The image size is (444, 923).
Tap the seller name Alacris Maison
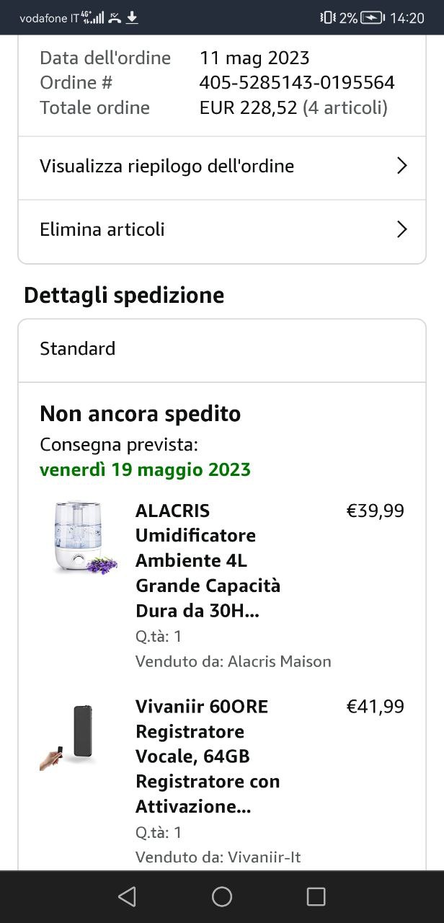click(x=279, y=661)
